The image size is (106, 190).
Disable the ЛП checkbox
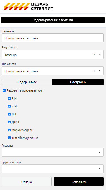coord(10,114)
